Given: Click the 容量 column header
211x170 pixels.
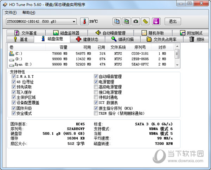Looking at the screenshot, I should click(x=57, y=47).
